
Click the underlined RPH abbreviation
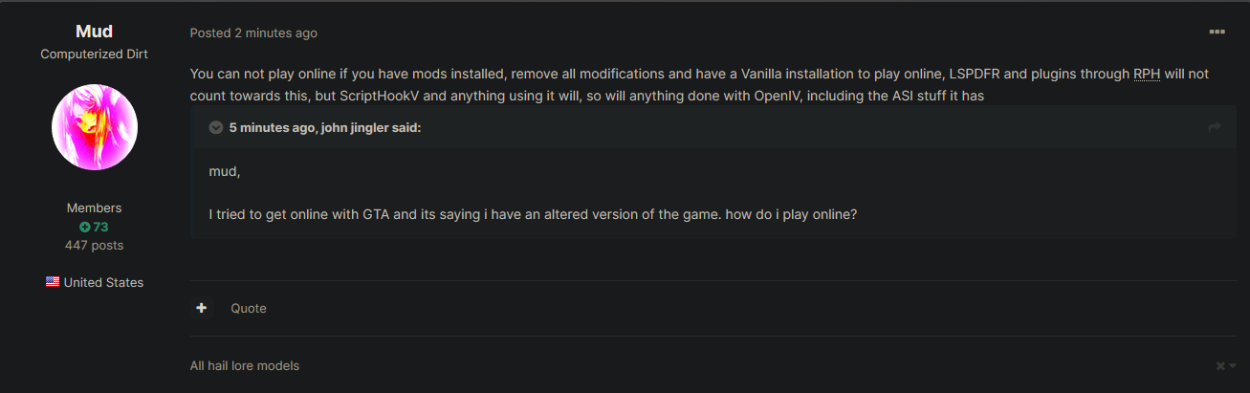pos(1147,74)
